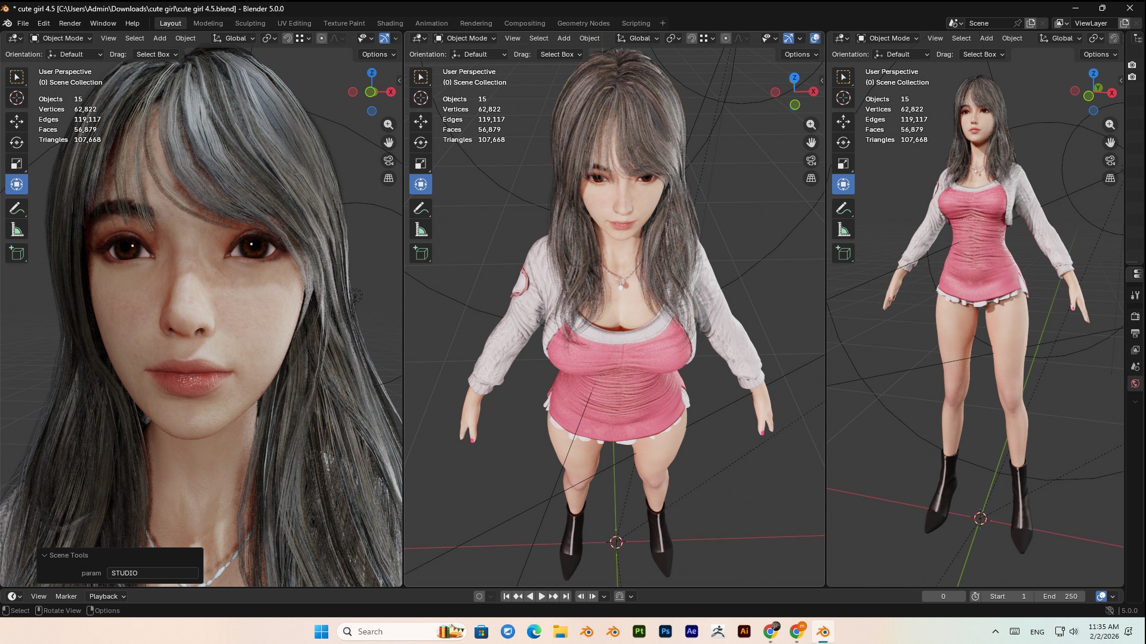Image resolution: width=1146 pixels, height=644 pixels.
Task: Click the X axis gizmo in left viewport
Action: click(x=391, y=92)
